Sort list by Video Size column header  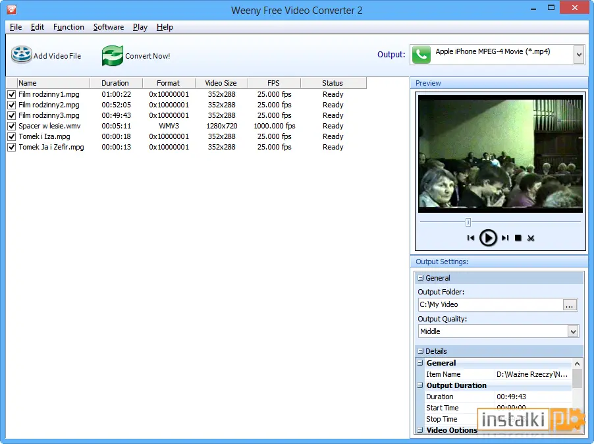tap(222, 83)
